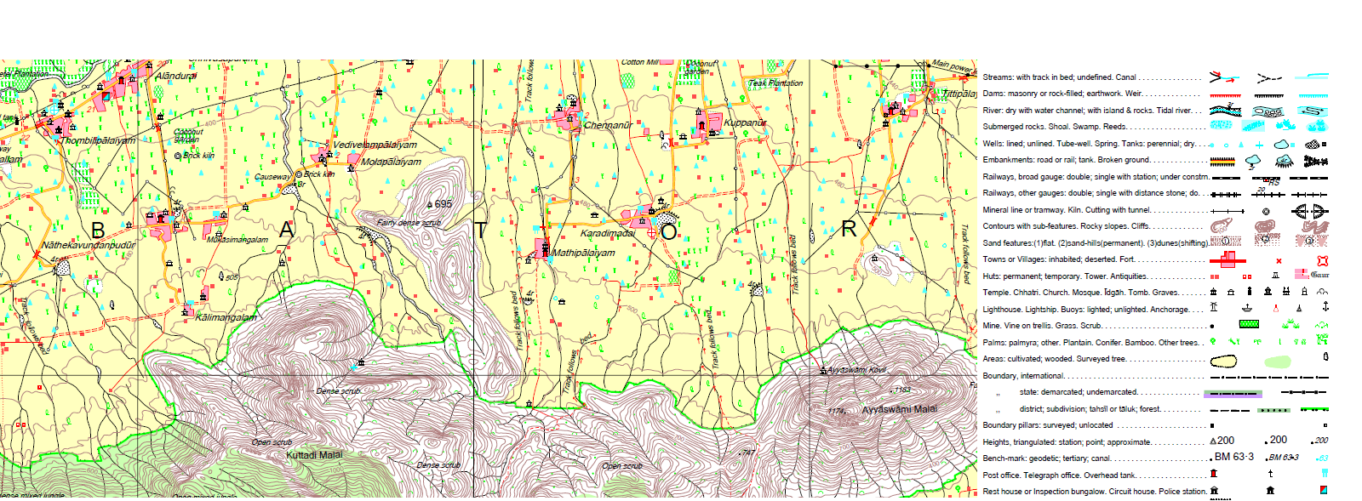Click the Police station symbol in legend
This screenshot has height=501, width=1362.
[x=1323, y=490]
